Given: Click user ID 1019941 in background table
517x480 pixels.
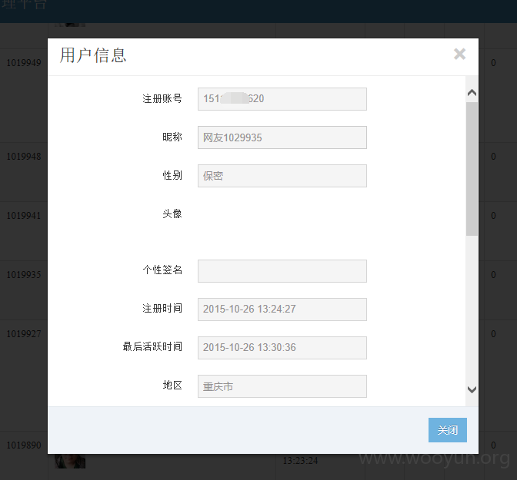Looking at the screenshot, I should click(x=24, y=216).
